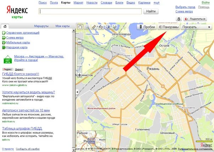Open the 'Хотите научиться водить машину?' ad
214x152 pixels.
pos(28,92)
